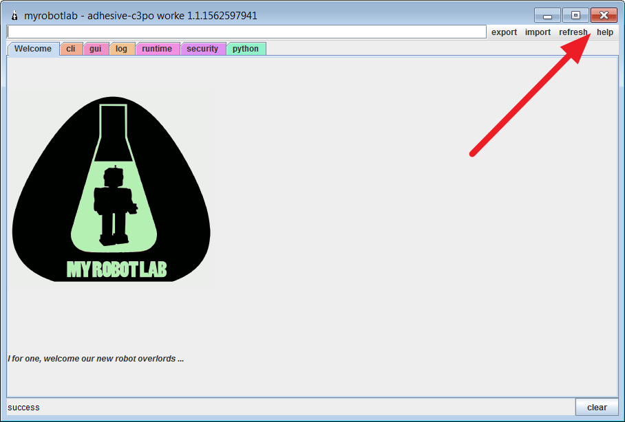The height and width of the screenshot is (422, 625).
Task: Switch to the Welcome tab
Action: click(33, 49)
